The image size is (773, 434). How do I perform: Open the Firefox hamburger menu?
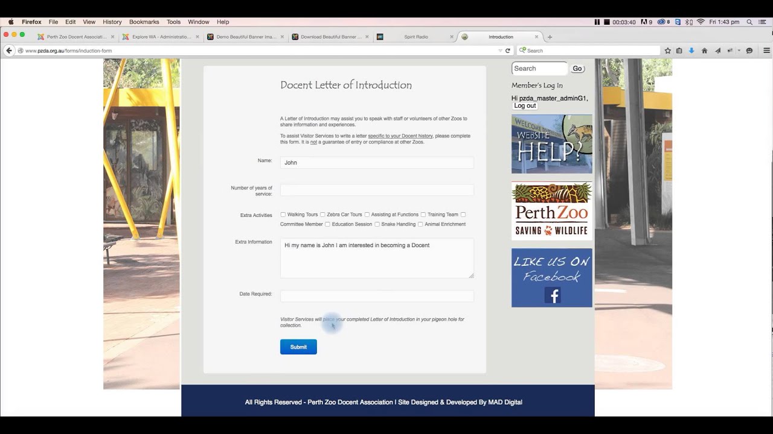coord(766,51)
